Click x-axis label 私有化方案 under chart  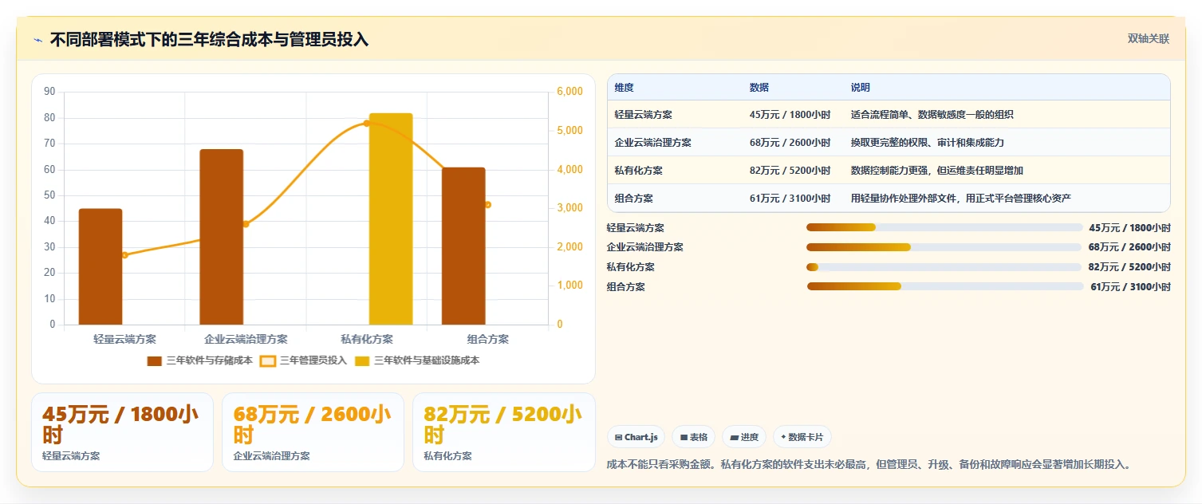[x=367, y=339]
